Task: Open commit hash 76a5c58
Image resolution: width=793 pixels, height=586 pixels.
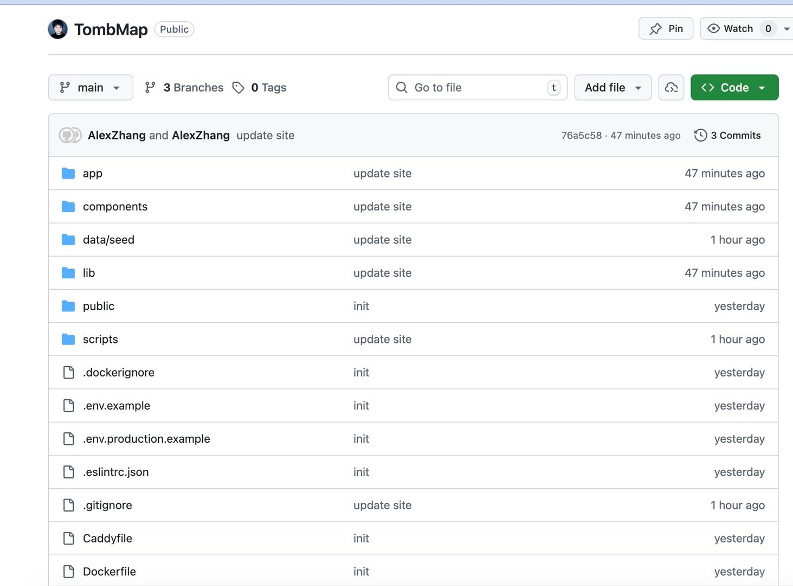Action: (581, 135)
